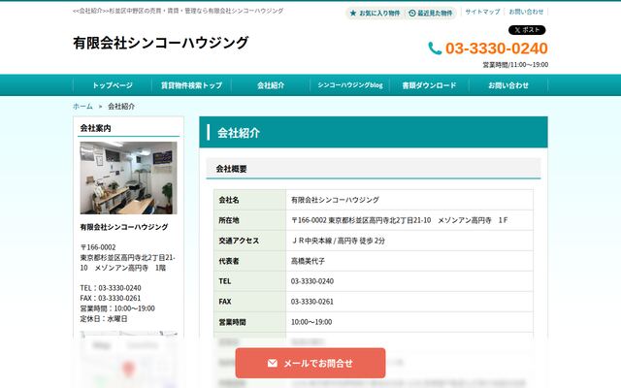Click the office interior photo in sidebar

tap(128, 178)
